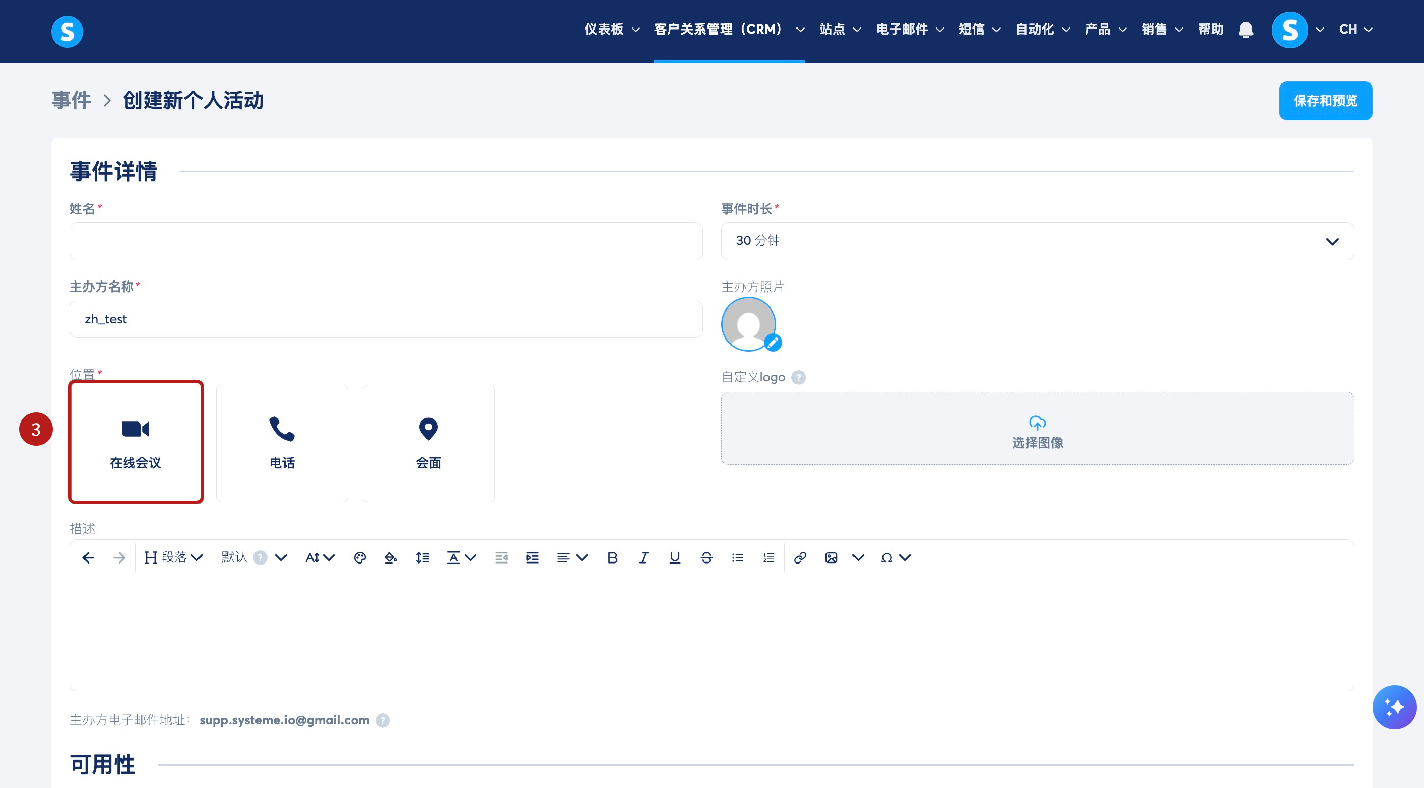The image size is (1424, 788).
Task: Apply italic formatting in the editor
Action: point(643,558)
